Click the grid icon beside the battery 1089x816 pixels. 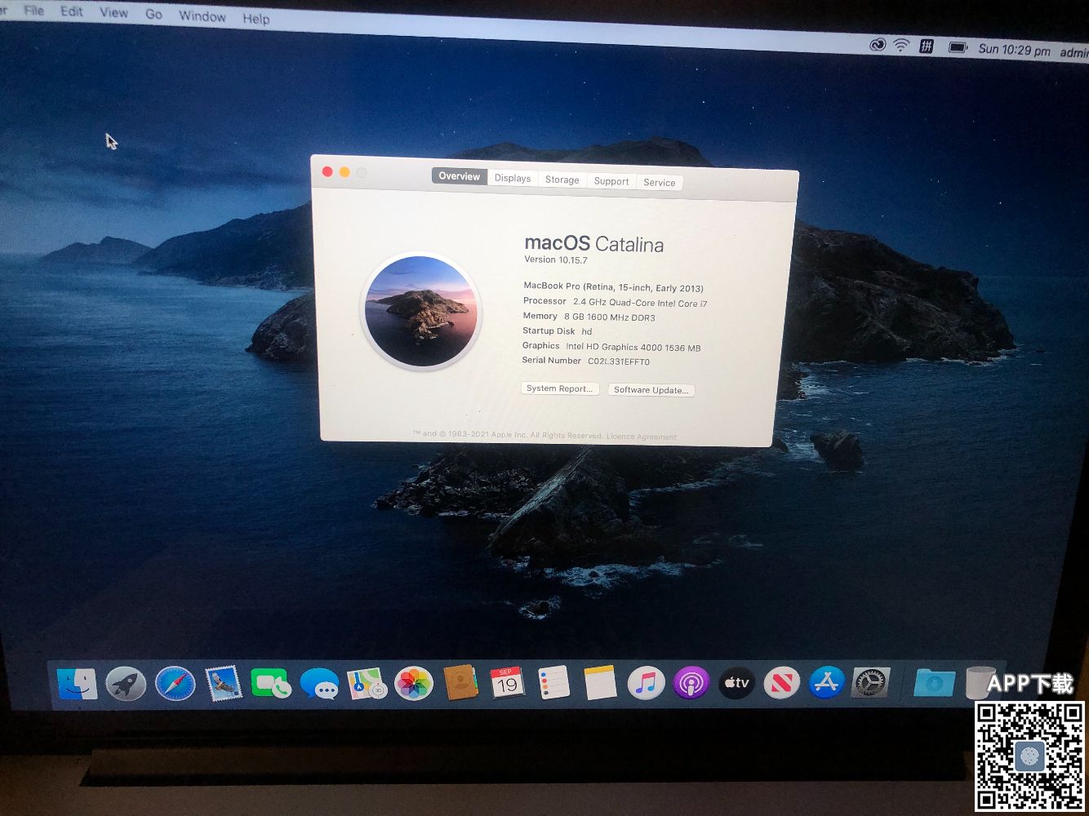tap(927, 47)
